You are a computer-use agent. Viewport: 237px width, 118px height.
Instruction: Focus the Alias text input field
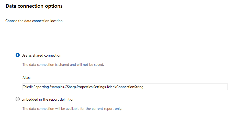[125, 87]
